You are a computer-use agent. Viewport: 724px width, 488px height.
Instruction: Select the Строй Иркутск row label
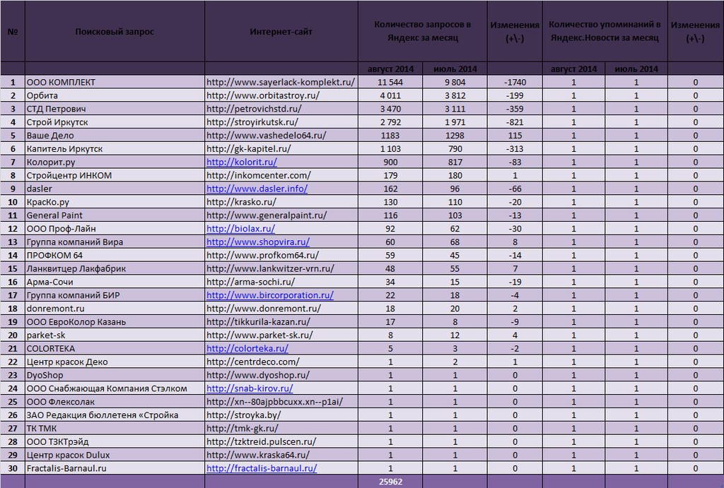115,122
